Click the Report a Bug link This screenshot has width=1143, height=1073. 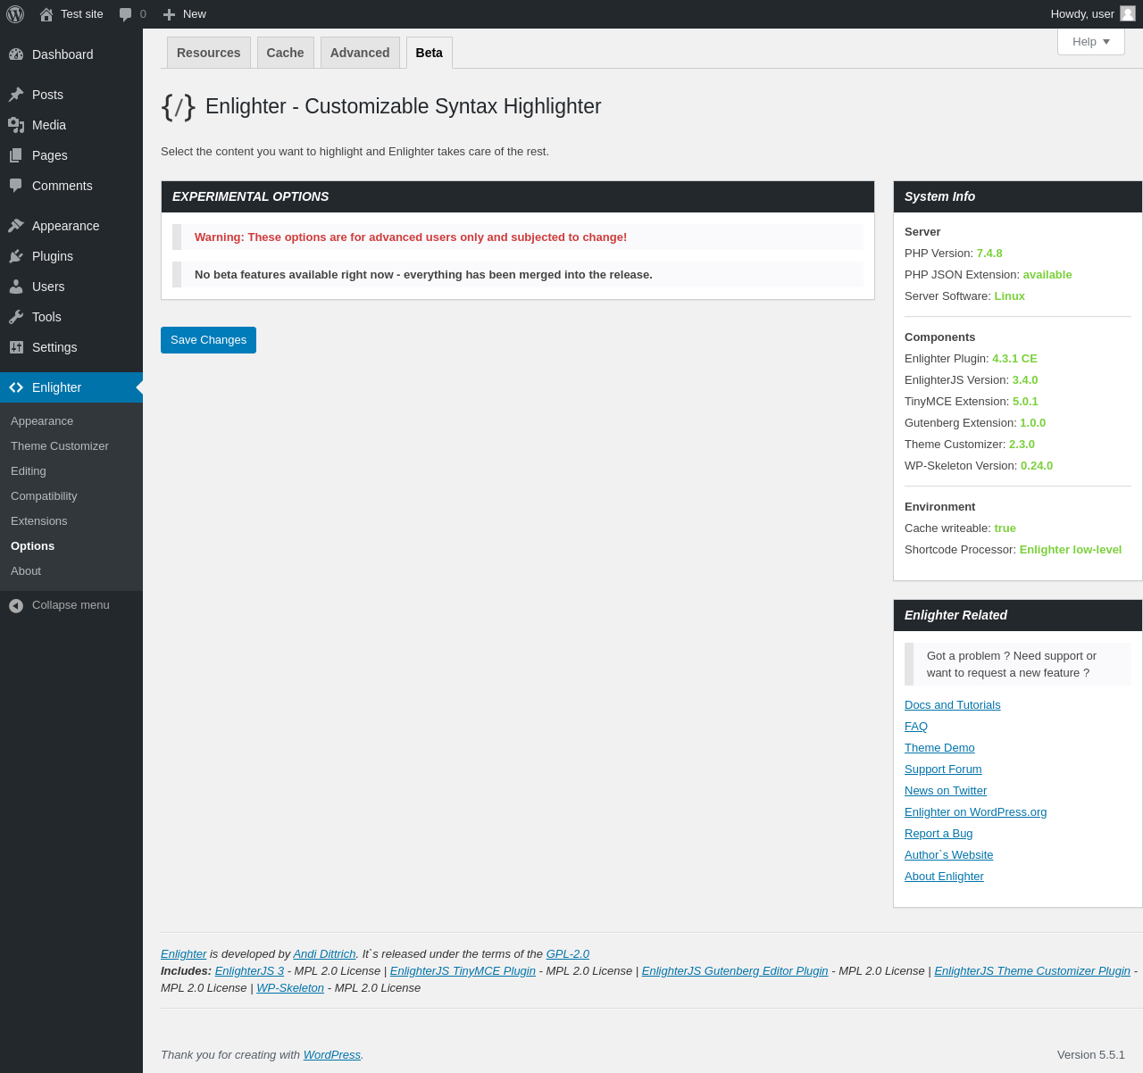pyautogui.click(x=939, y=834)
